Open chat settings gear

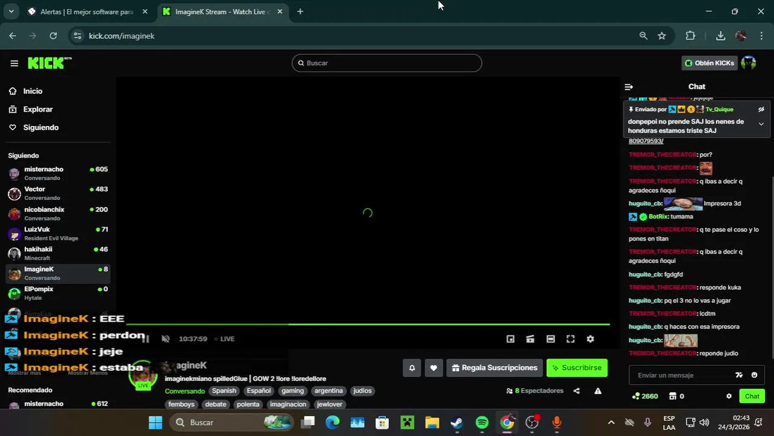tap(729, 396)
